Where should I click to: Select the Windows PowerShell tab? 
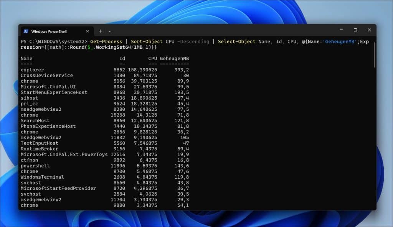click(x=57, y=31)
